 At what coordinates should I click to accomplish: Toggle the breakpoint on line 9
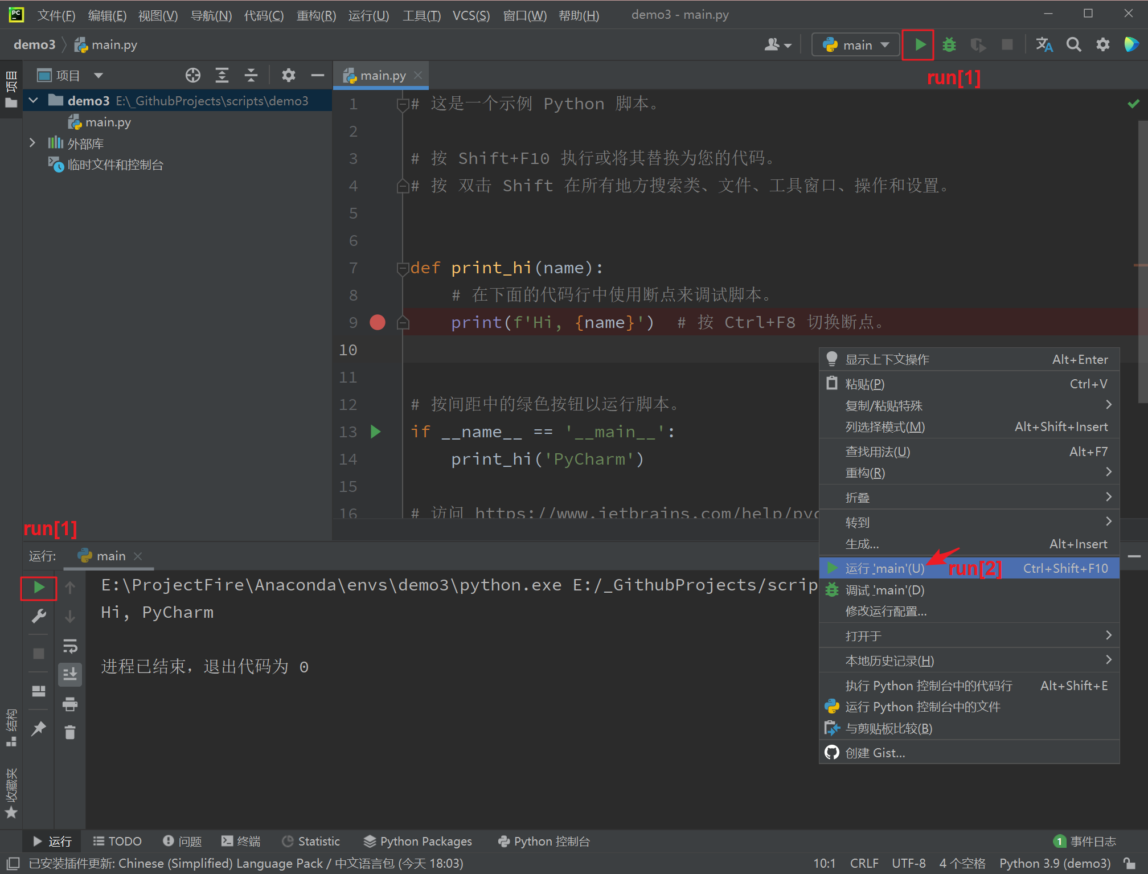point(378,322)
